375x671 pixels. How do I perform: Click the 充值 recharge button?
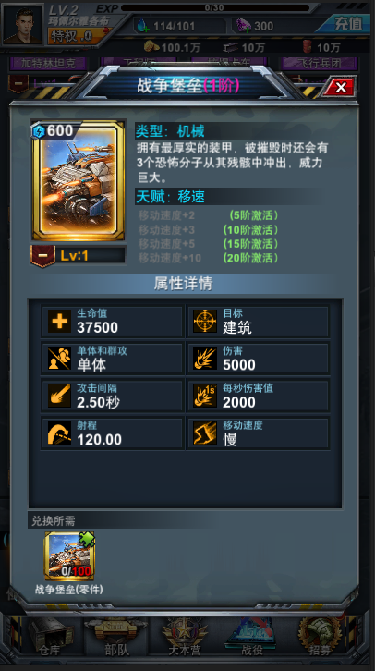pos(346,24)
